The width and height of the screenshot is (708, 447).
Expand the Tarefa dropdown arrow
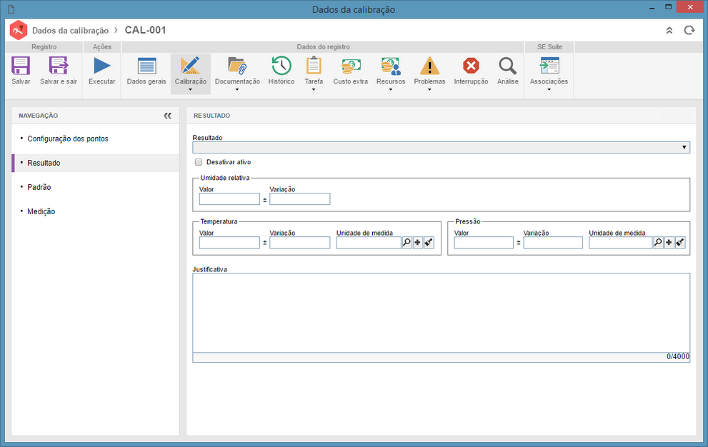click(x=314, y=89)
